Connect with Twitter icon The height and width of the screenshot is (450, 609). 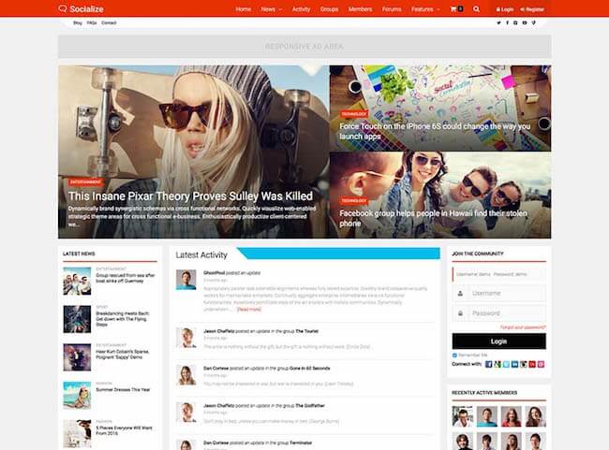pos(506,364)
